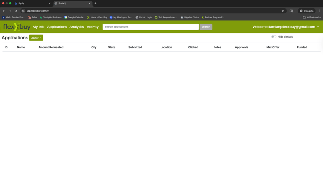Viewport: 323px width, 181px height.
Task: Open Partner Program bookmark
Action: 213,17
